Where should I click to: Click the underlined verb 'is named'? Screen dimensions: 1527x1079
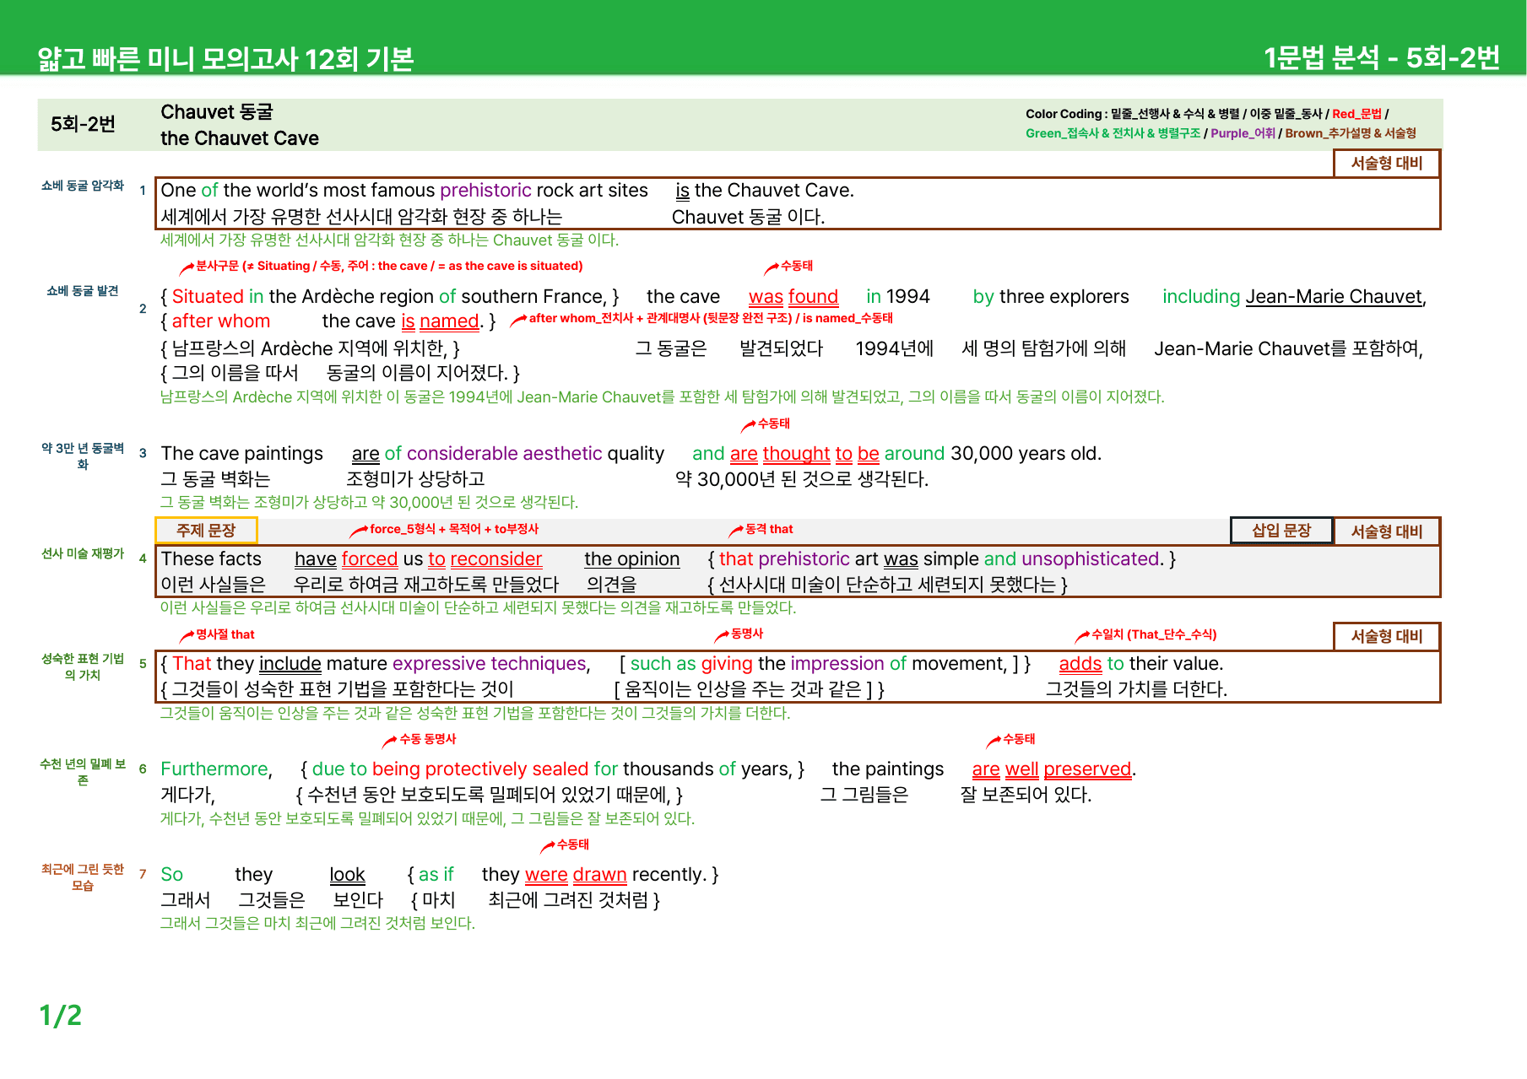[440, 321]
